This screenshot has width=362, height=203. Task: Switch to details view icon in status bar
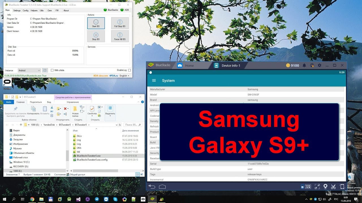pos(137,175)
